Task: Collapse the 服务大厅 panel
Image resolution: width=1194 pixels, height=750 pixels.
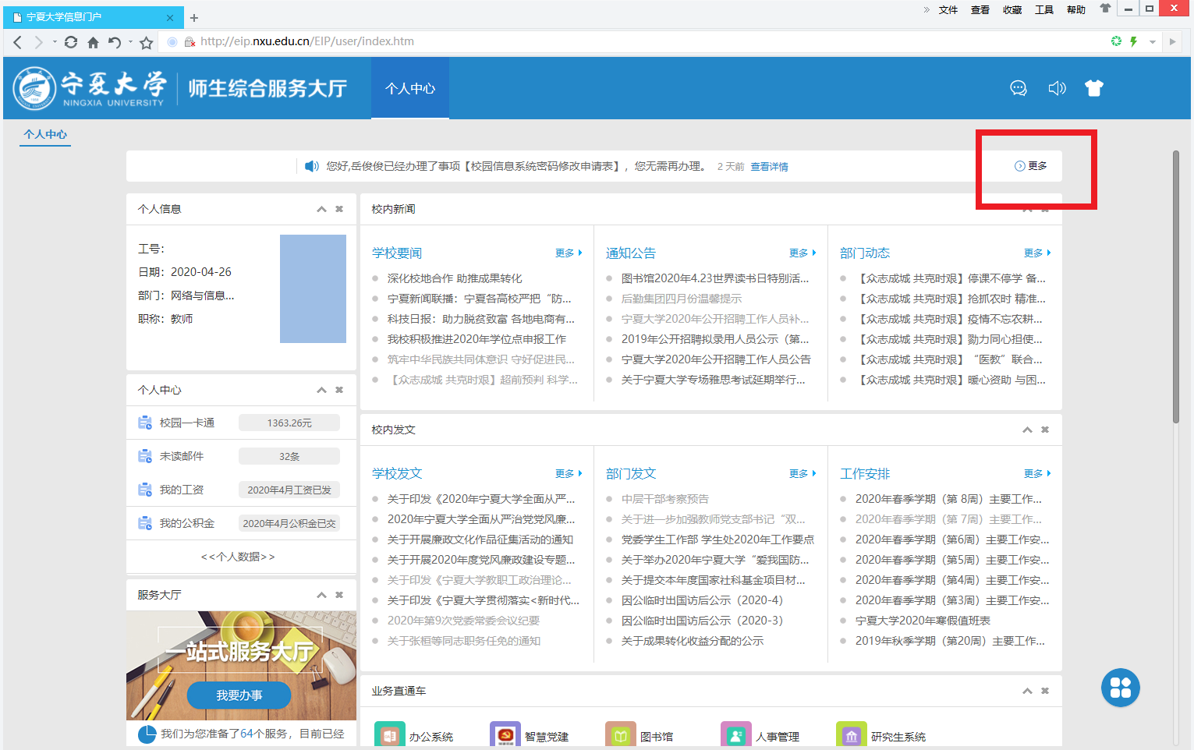Action: [321, 595]
